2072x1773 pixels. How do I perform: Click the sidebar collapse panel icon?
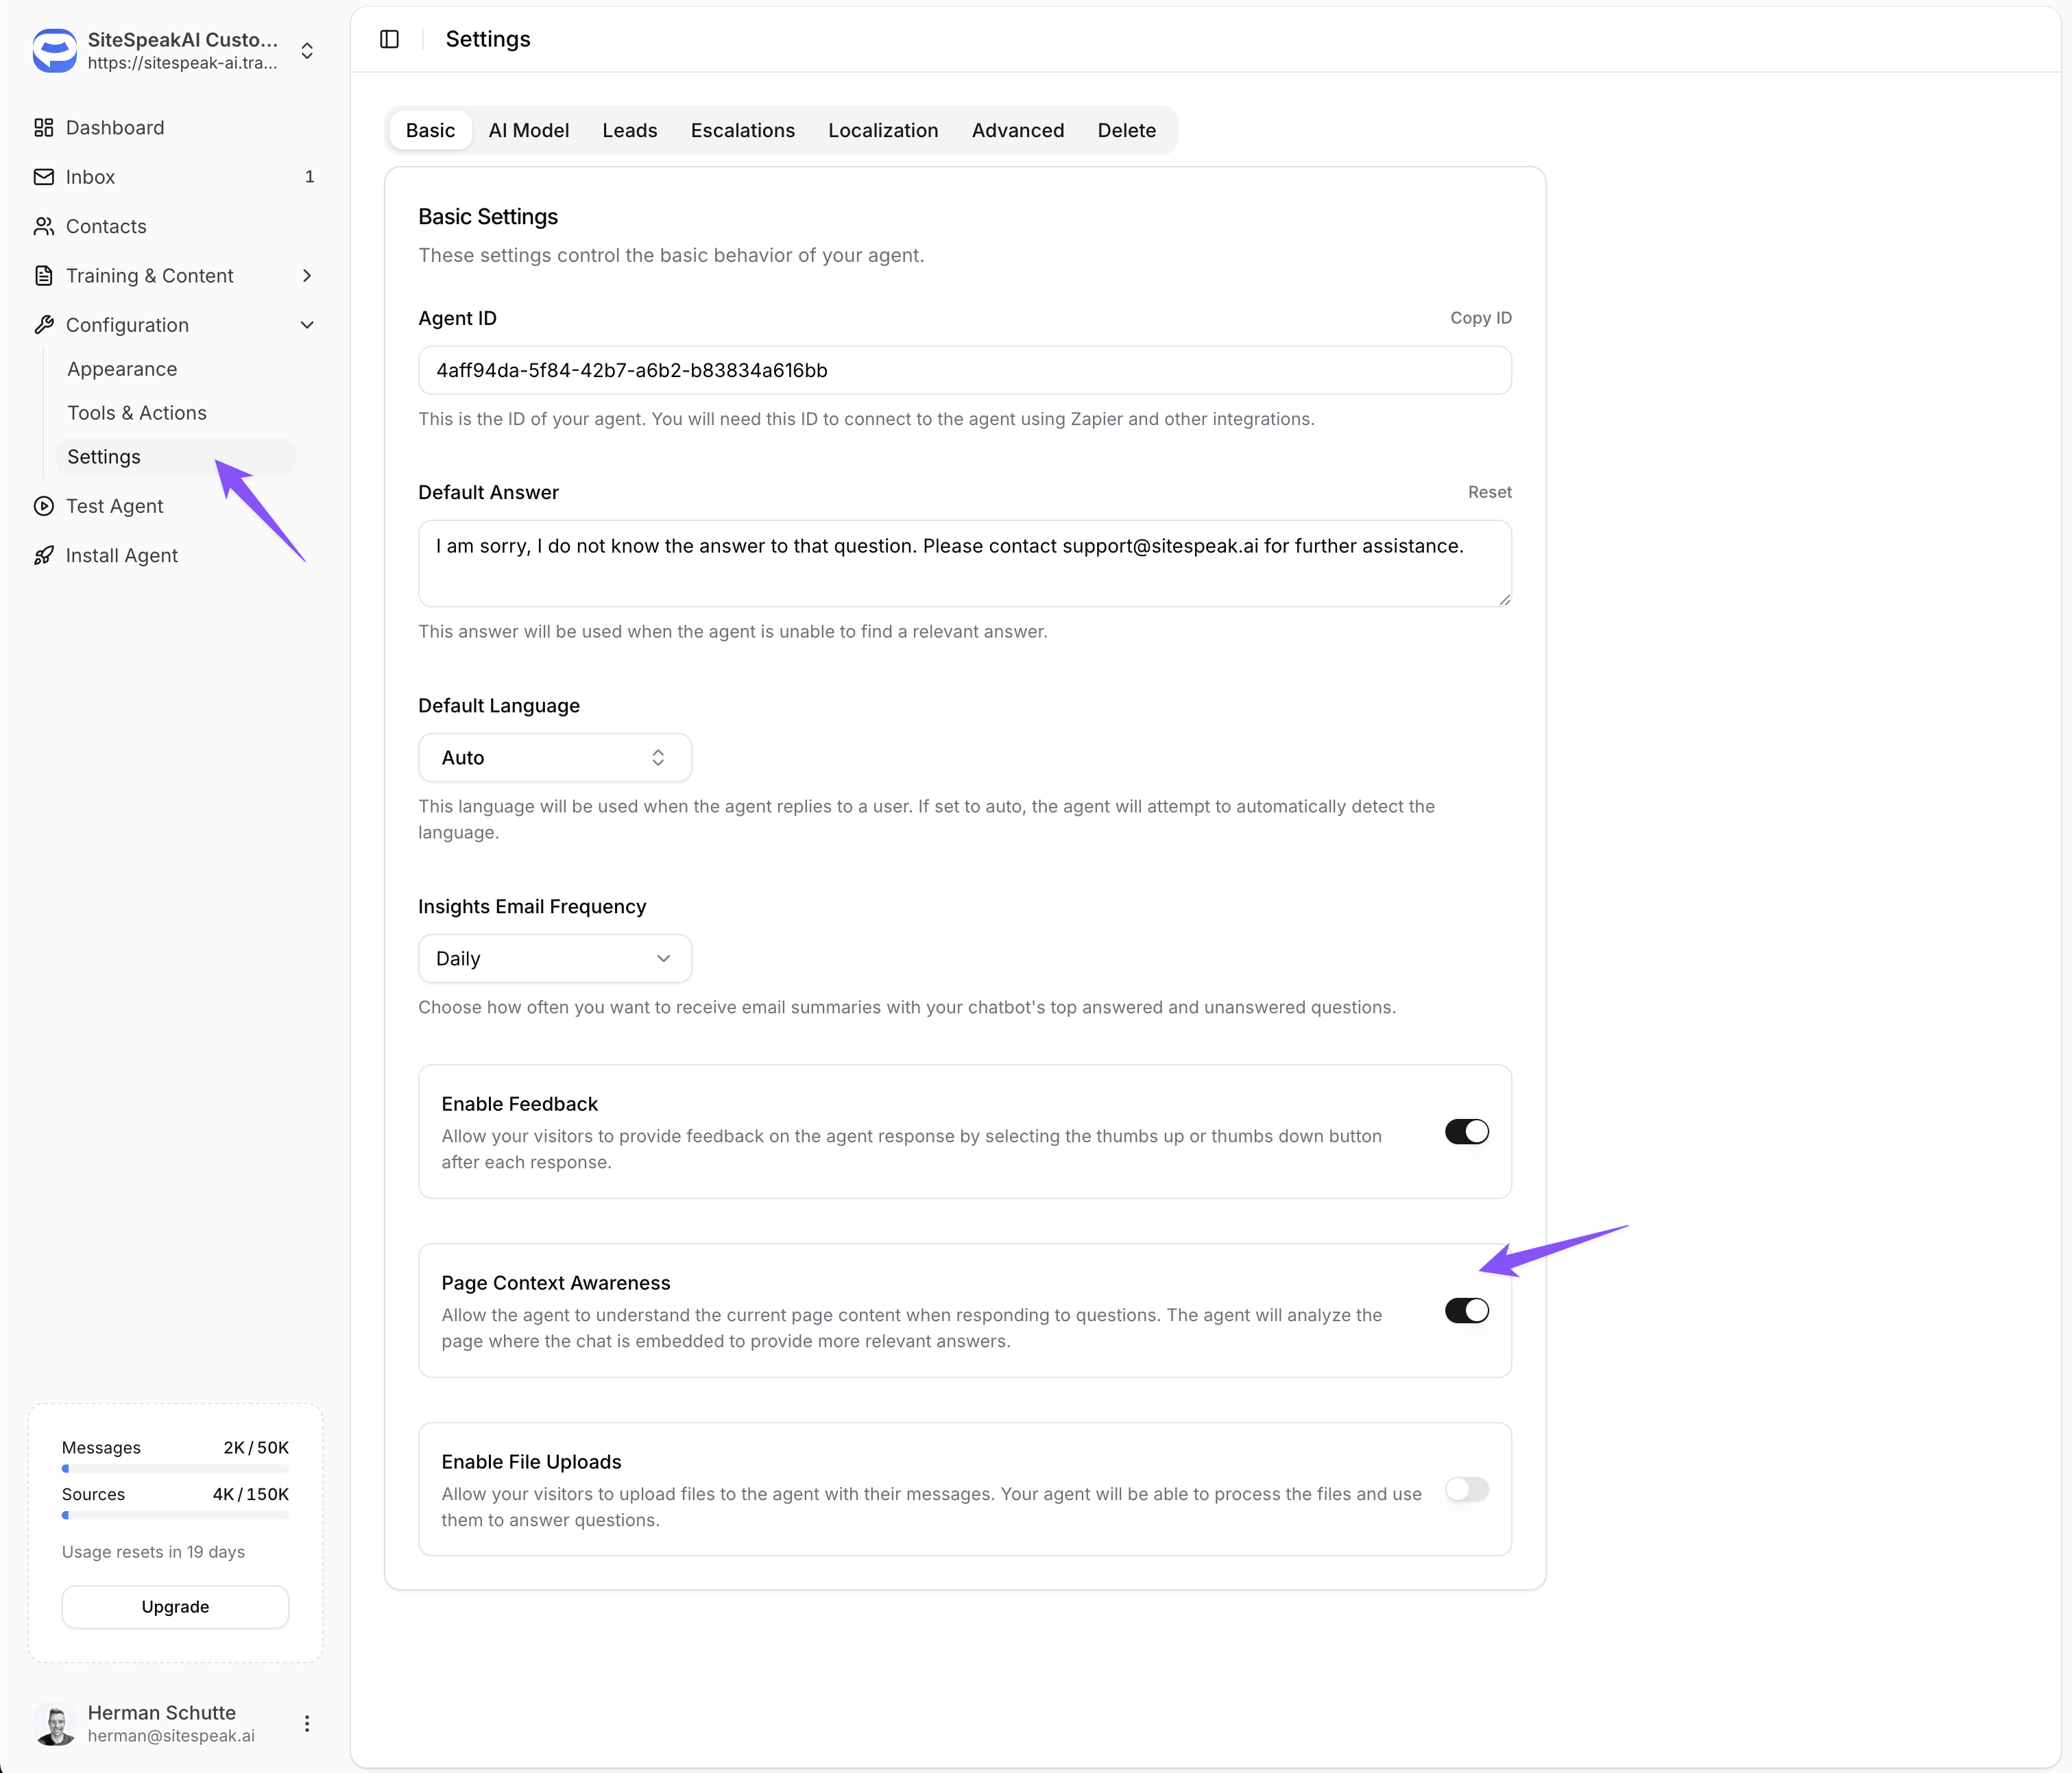point(389,39)
